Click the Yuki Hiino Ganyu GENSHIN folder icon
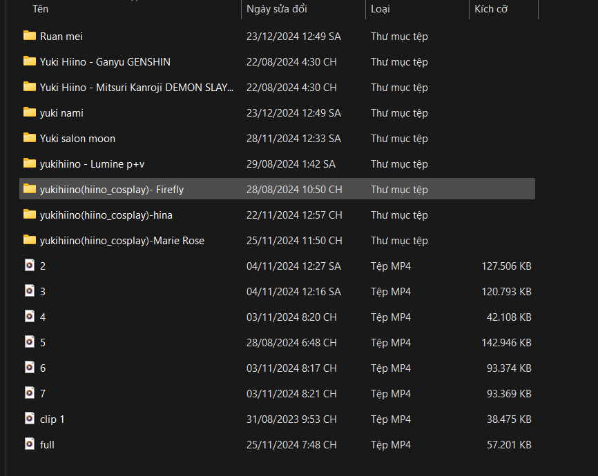Viewport: 598px width, 476px height. pyautogui.click(x=29, y=61)
